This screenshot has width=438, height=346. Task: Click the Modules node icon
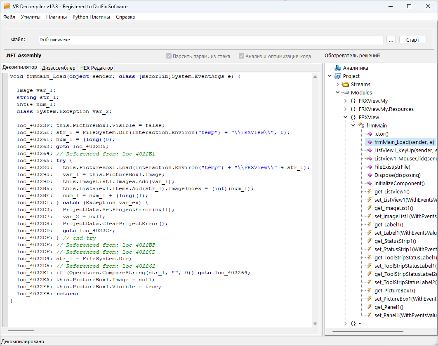(346, 92)
